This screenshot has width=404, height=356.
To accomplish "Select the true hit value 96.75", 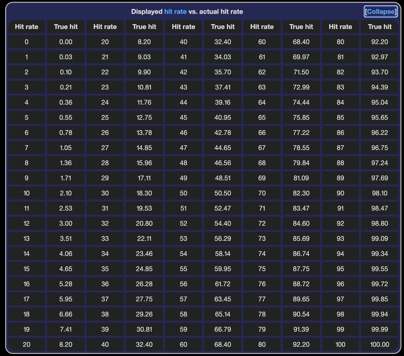I will coord(380,148).
